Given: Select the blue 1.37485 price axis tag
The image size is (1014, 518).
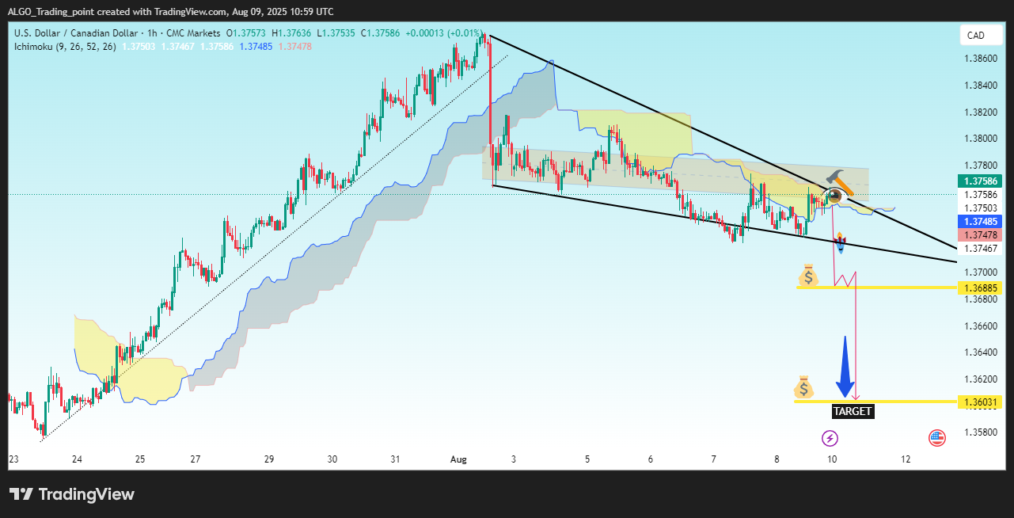Looking at the screenshot, I should (980, 221).
